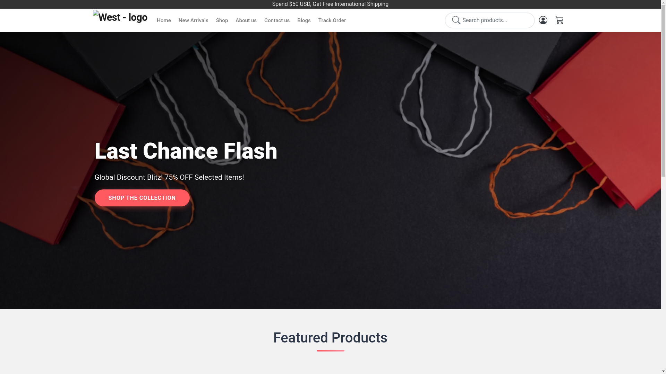666x374 pixels.
Task: Open the user account icon
Action: pyautogui.click(x=543, y=20)
